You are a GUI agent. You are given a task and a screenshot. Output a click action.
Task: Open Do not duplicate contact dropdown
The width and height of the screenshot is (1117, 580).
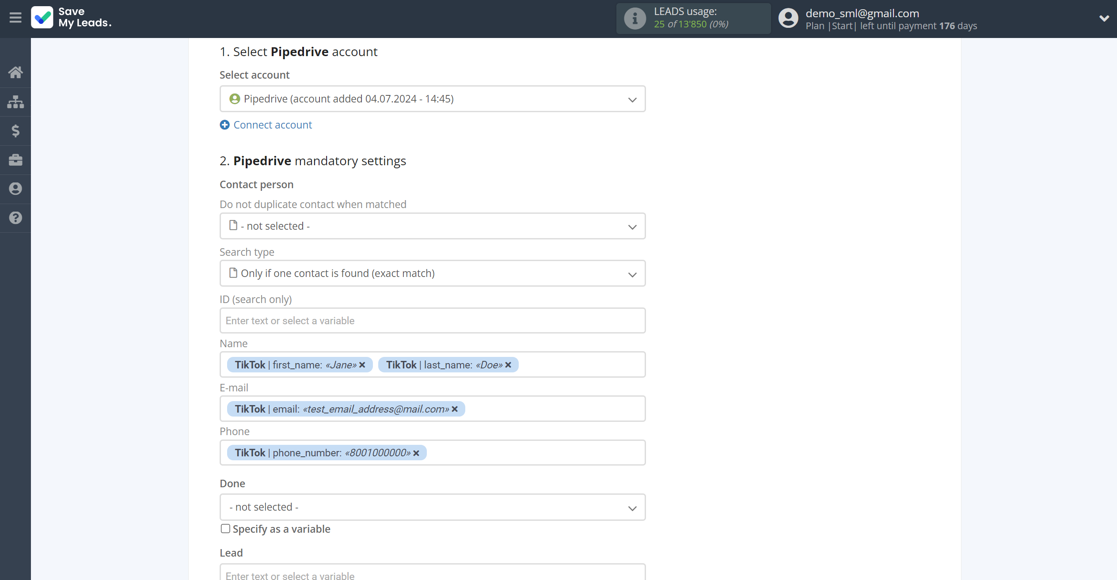tap(433, 226)
